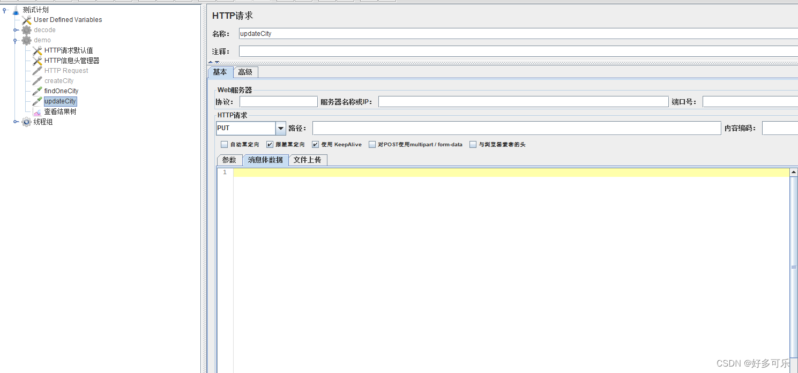Click the 注释 comment field

(x=518, y=51)
